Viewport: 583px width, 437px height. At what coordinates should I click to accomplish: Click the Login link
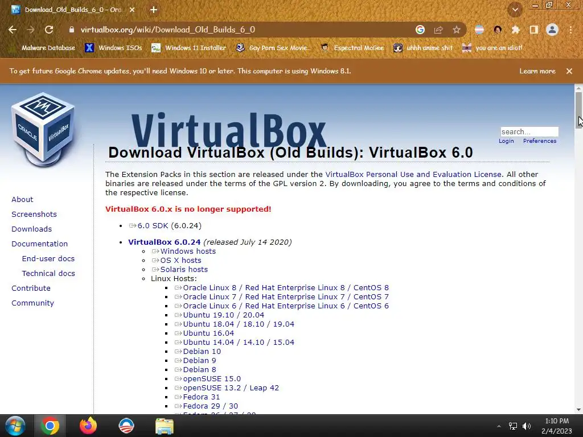506,141
